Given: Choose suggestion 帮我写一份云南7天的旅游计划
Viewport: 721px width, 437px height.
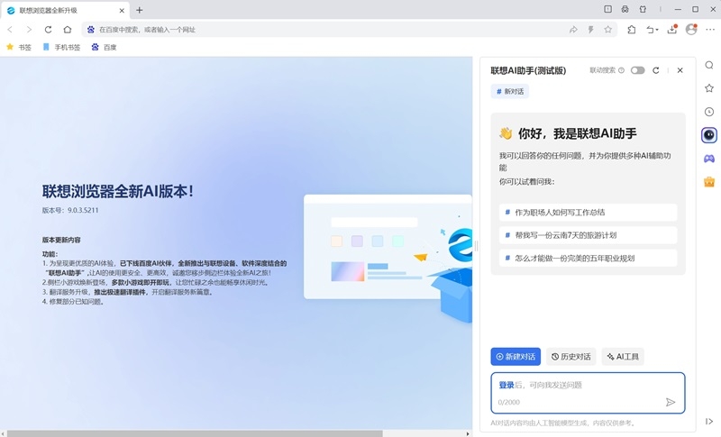Looking at the screenshot, I should point(589,235).
